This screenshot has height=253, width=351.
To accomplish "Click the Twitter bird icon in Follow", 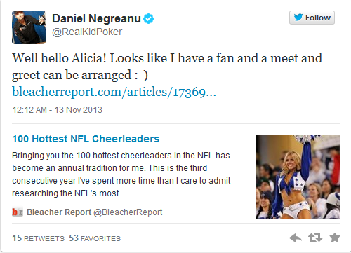I will (298, 18).
